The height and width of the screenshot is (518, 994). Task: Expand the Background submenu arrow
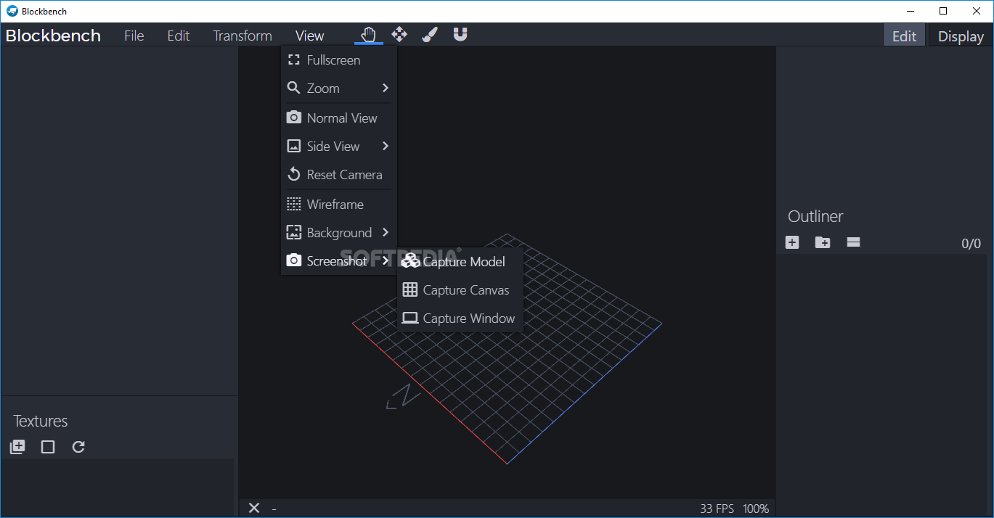385,232
